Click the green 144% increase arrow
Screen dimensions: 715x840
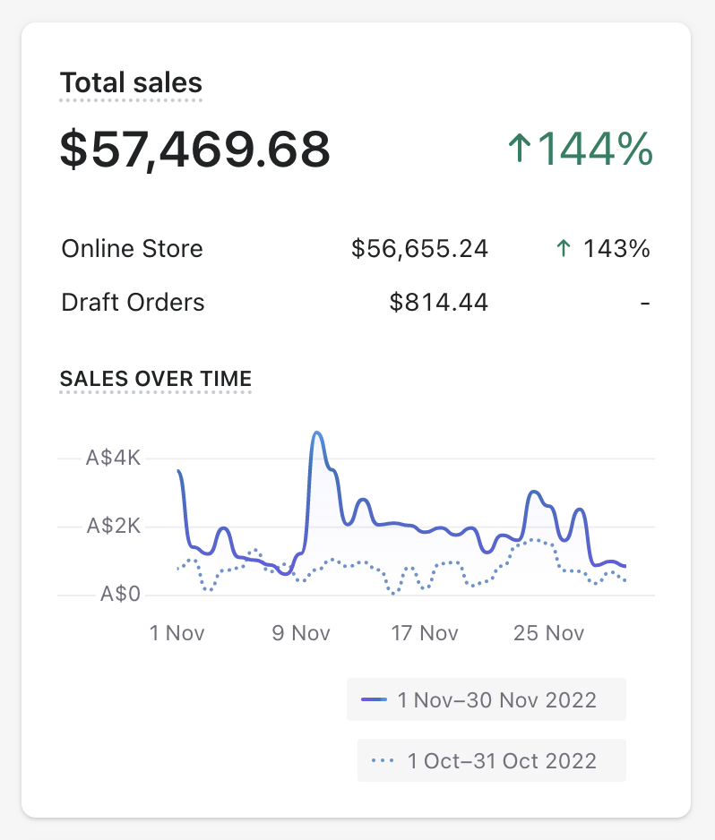click(x=519, y=149)
